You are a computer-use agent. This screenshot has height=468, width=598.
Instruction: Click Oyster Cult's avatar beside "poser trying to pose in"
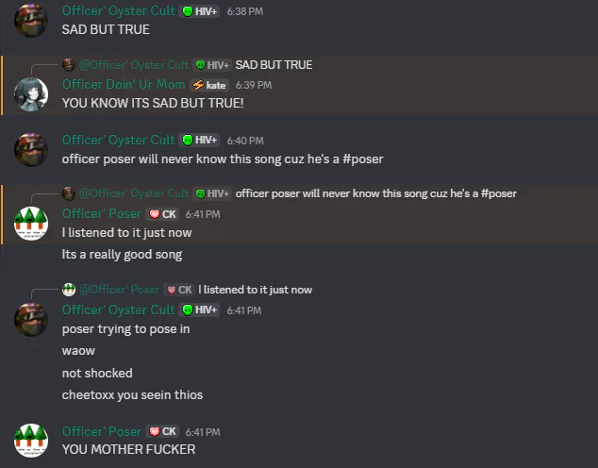pos(31,319)
